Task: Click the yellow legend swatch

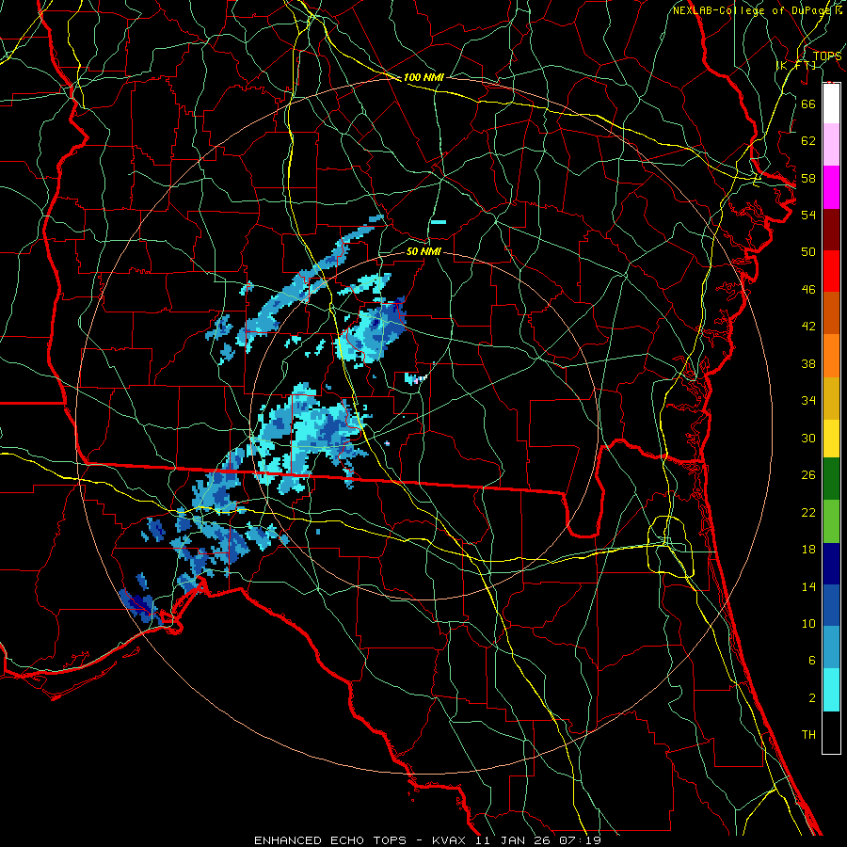Action: (831, 438)
